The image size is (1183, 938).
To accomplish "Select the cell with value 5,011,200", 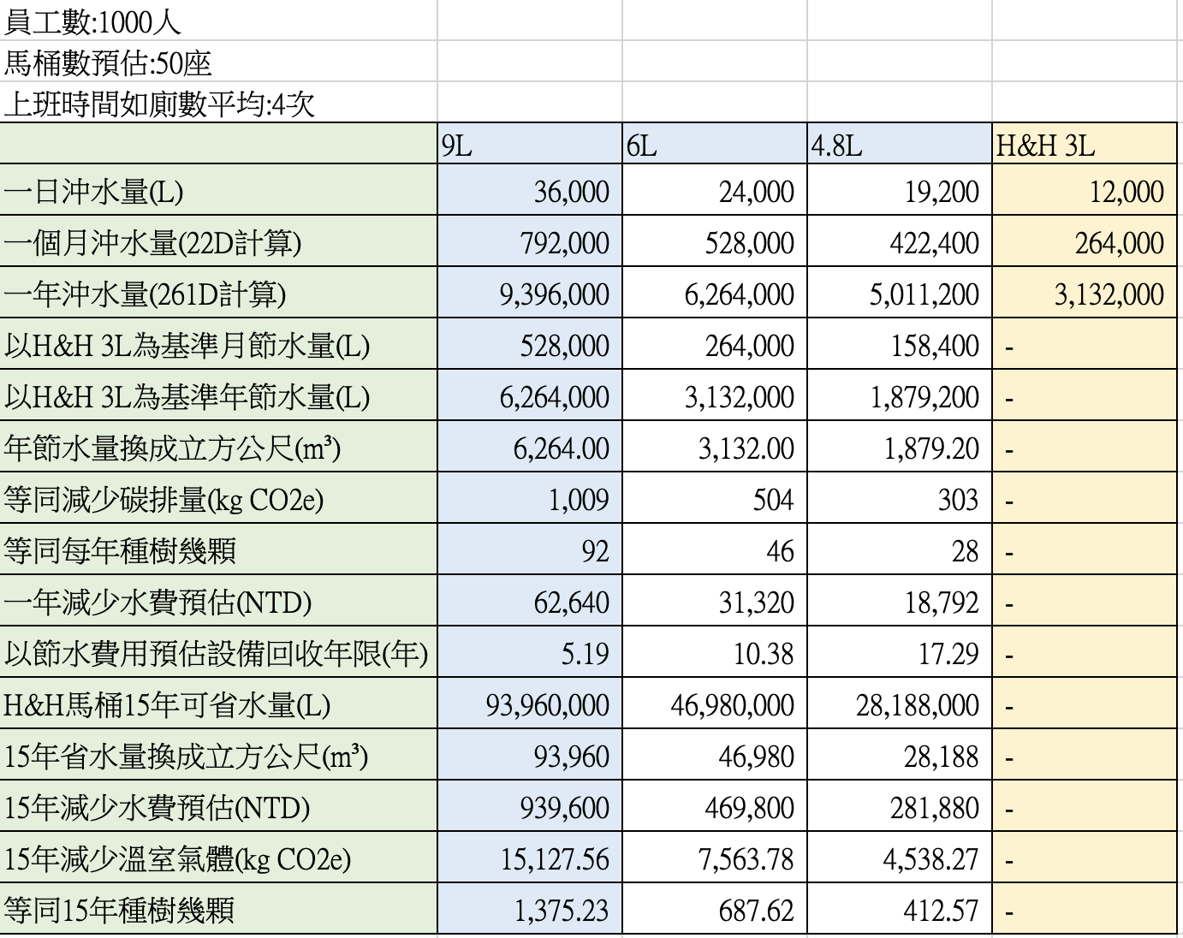I will coord(900,293).
